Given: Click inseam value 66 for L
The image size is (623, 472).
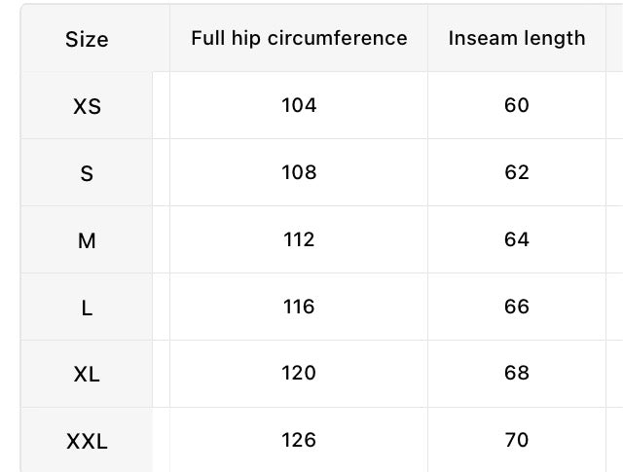Looking at the screenshot, I should [x=517, y=307].
